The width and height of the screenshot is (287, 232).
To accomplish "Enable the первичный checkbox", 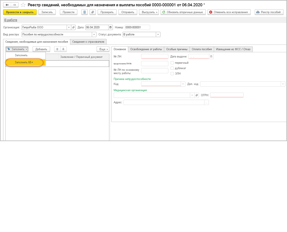I will click(172, 63).
